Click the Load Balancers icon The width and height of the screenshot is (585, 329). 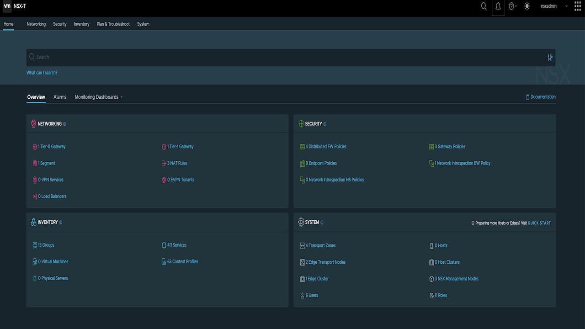35,196
